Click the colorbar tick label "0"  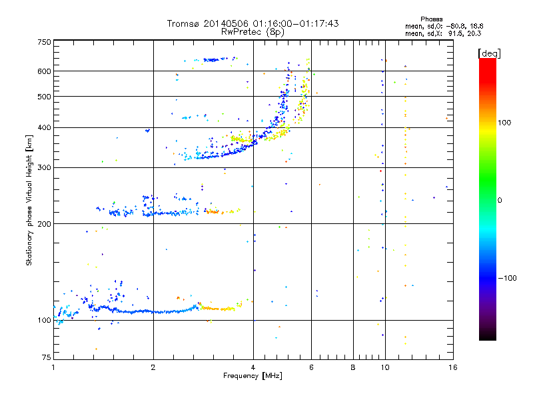pyautogui.click(x=500, y=200)
